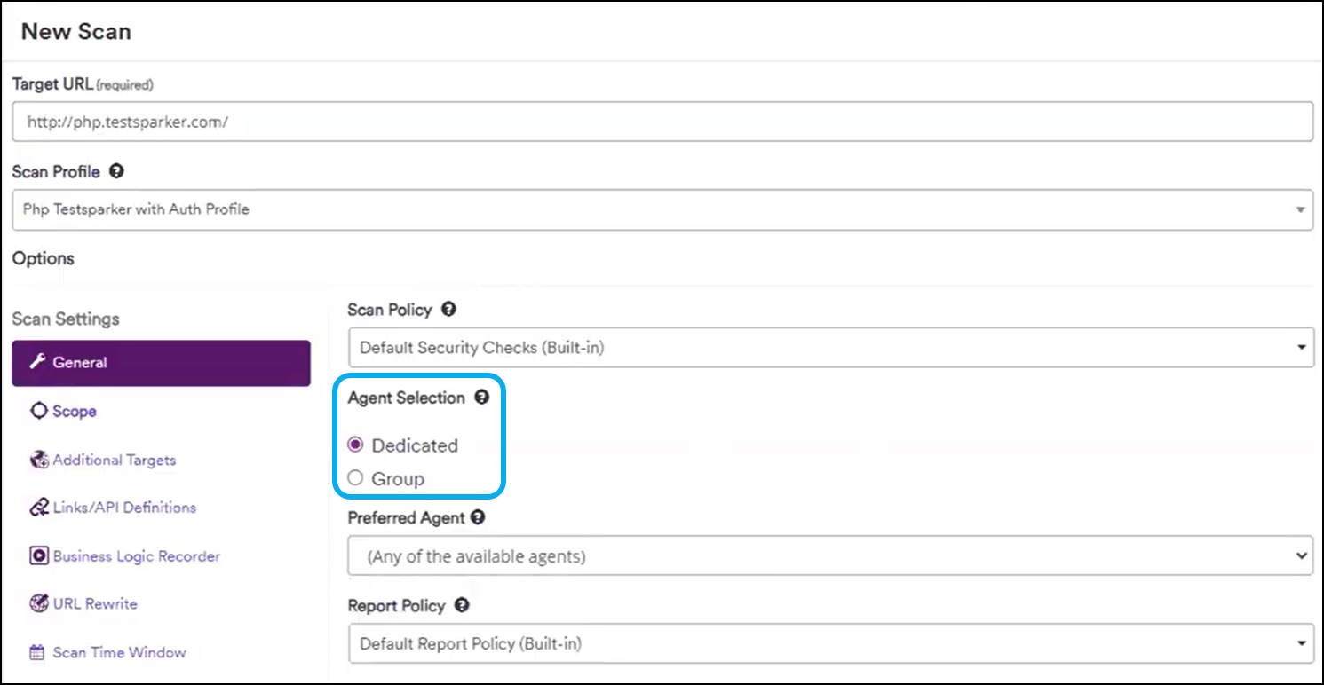The image size is (1324, 685).
Task: Open the Scope settings tab
Action: [75, 410]
